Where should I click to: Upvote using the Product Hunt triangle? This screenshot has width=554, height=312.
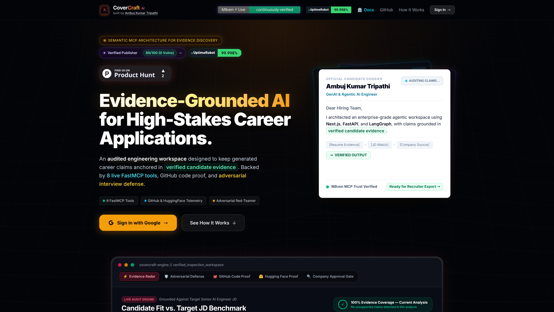pyautogui.click(x=163, y=71)
